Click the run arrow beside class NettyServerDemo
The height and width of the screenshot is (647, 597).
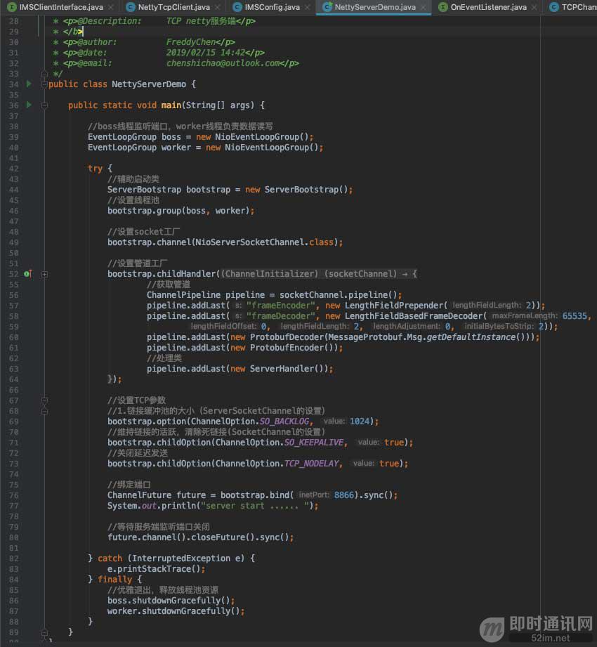point(29,84)
